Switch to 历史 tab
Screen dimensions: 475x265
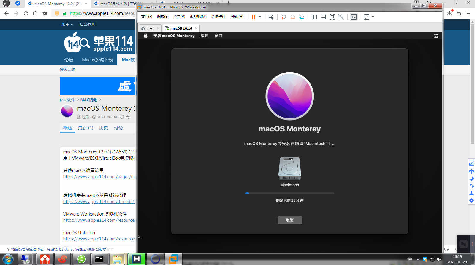tap(103, 128)
